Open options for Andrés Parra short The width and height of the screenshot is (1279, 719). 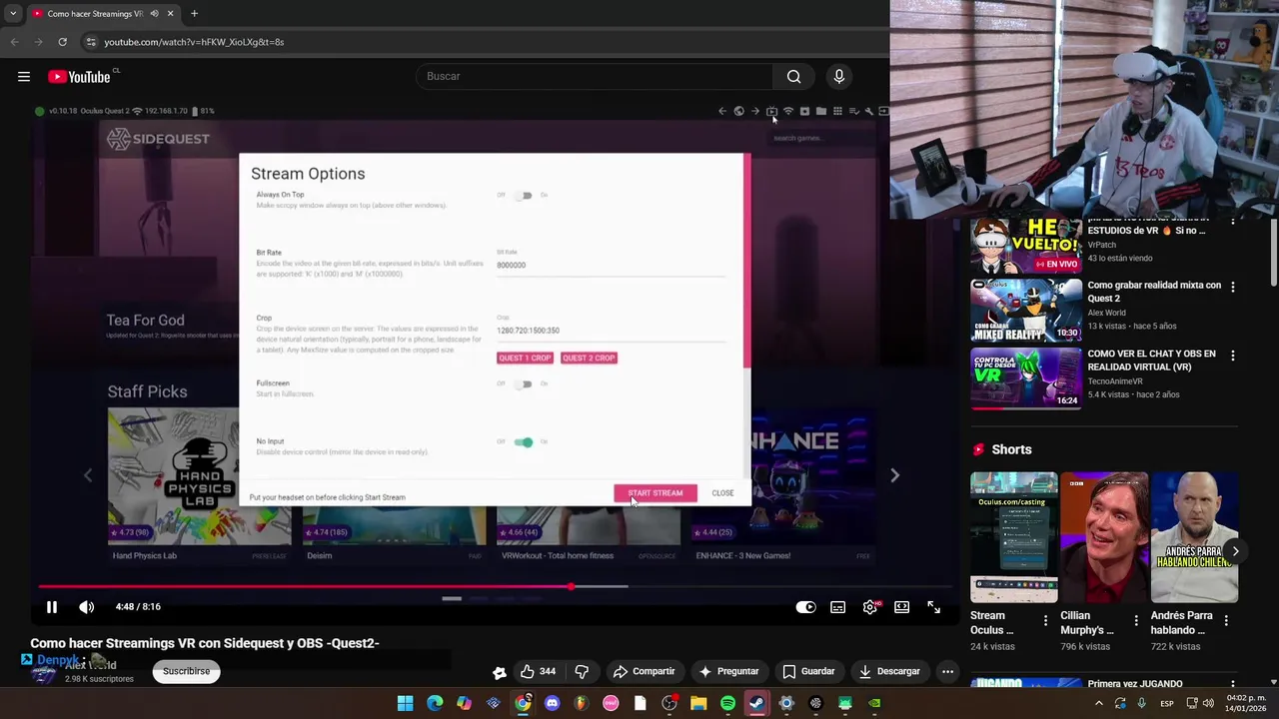pos(1226,621)
